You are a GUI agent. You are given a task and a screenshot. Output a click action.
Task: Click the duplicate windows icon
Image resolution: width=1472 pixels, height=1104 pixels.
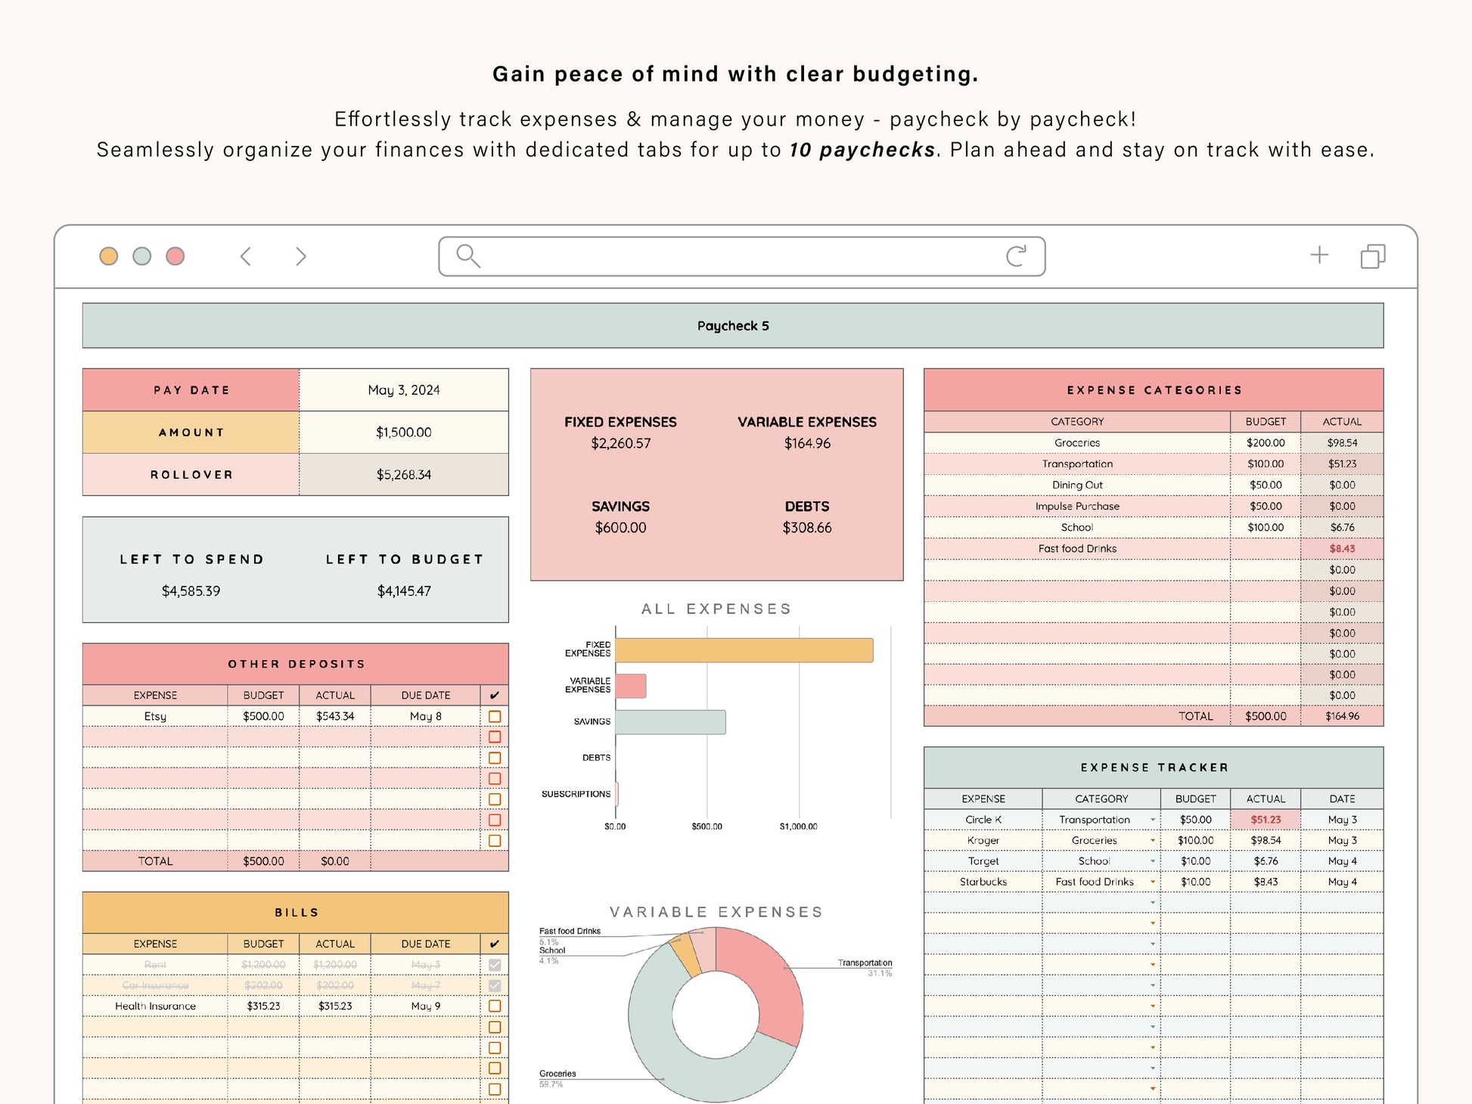(1372, 256)
